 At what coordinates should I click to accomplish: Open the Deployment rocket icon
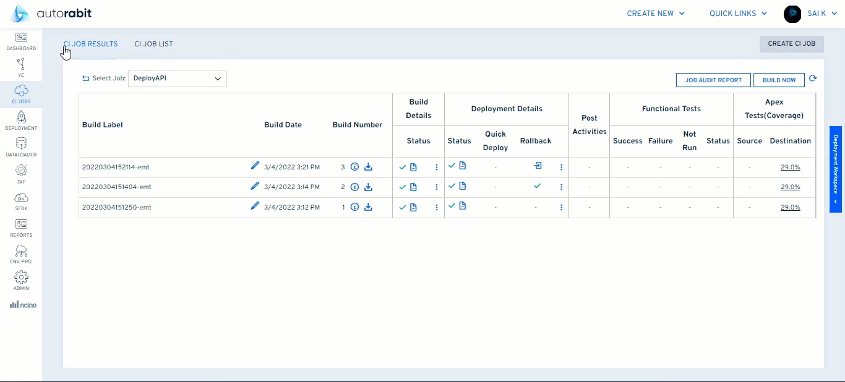click(21, 118)
